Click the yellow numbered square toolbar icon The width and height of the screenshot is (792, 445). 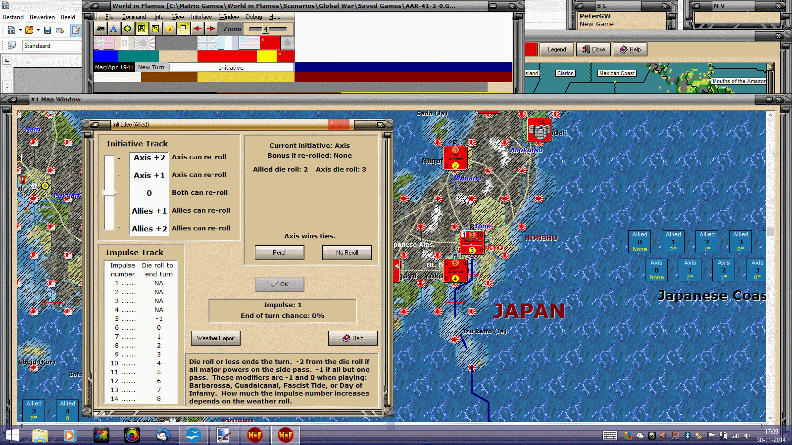155,29
